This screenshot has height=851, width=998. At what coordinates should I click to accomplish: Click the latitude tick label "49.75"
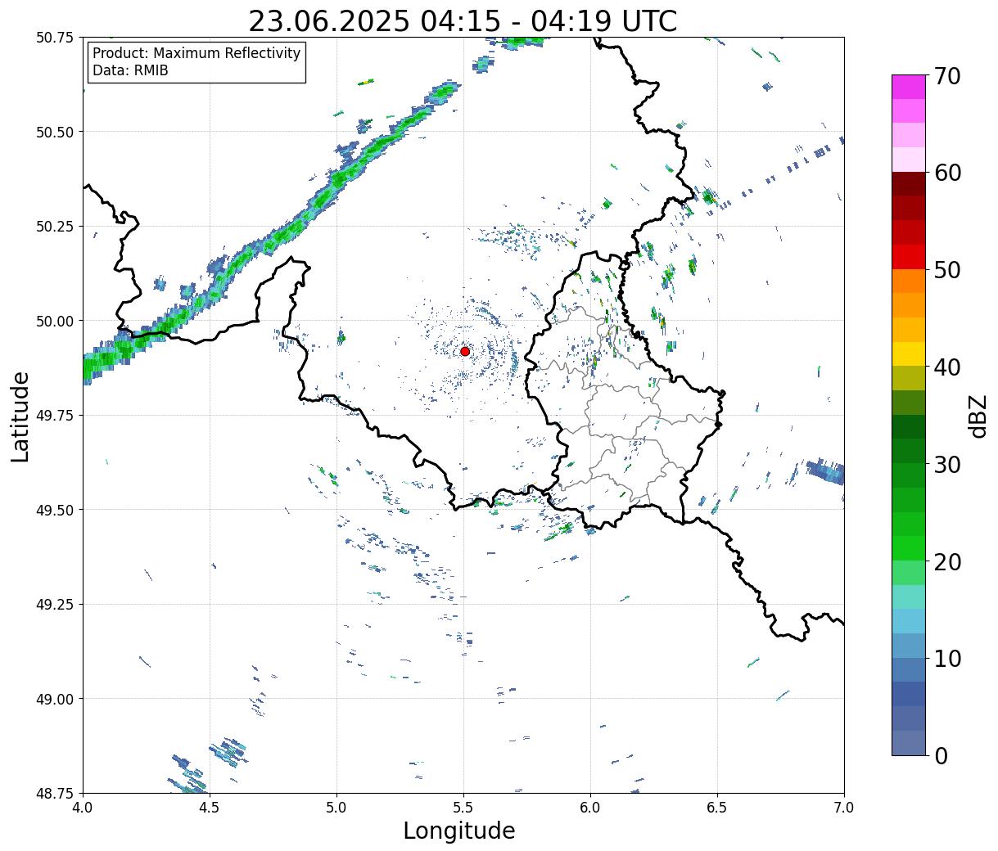[55, 416]
